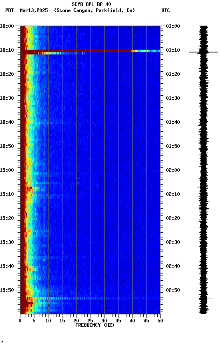
Task: Click the 5 Hz axis tick label
Action: point(34,321)
